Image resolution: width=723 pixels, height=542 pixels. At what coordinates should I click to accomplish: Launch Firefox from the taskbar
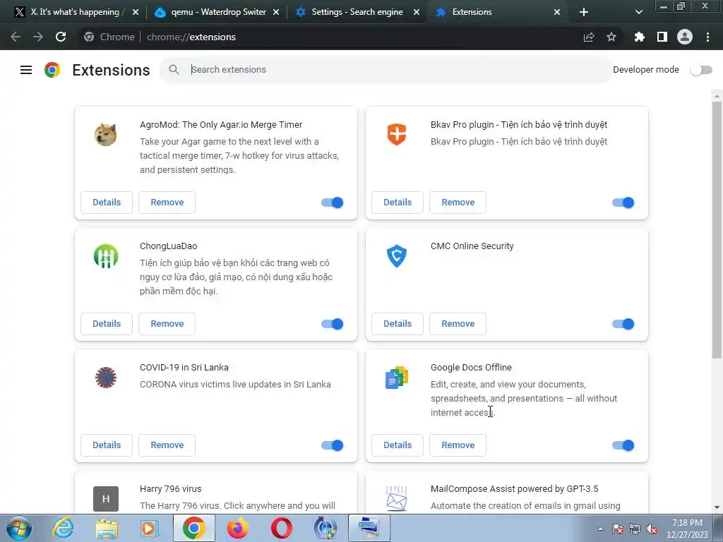pyautogui.click(x=237, y=528)
